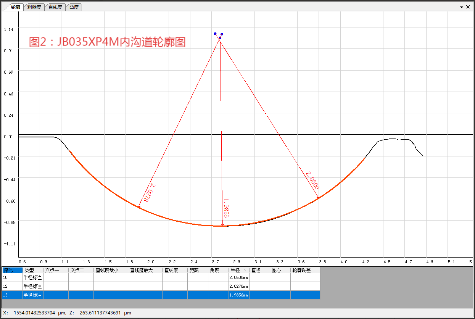
Task: Click the 序号 column header
Action: point(12,270)
